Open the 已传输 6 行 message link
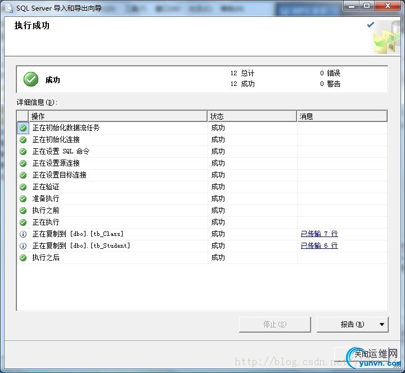This screenshot has height=373, width=405. tap(319, 245)
